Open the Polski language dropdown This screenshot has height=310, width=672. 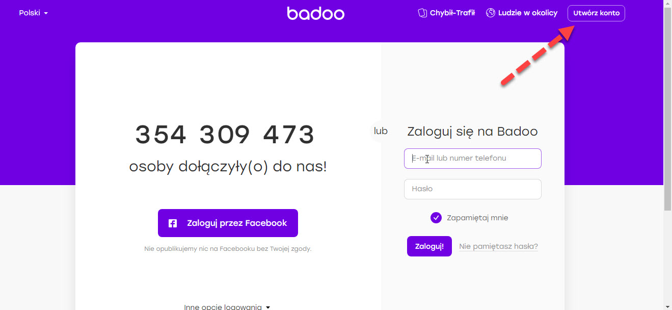pos(34,13)
